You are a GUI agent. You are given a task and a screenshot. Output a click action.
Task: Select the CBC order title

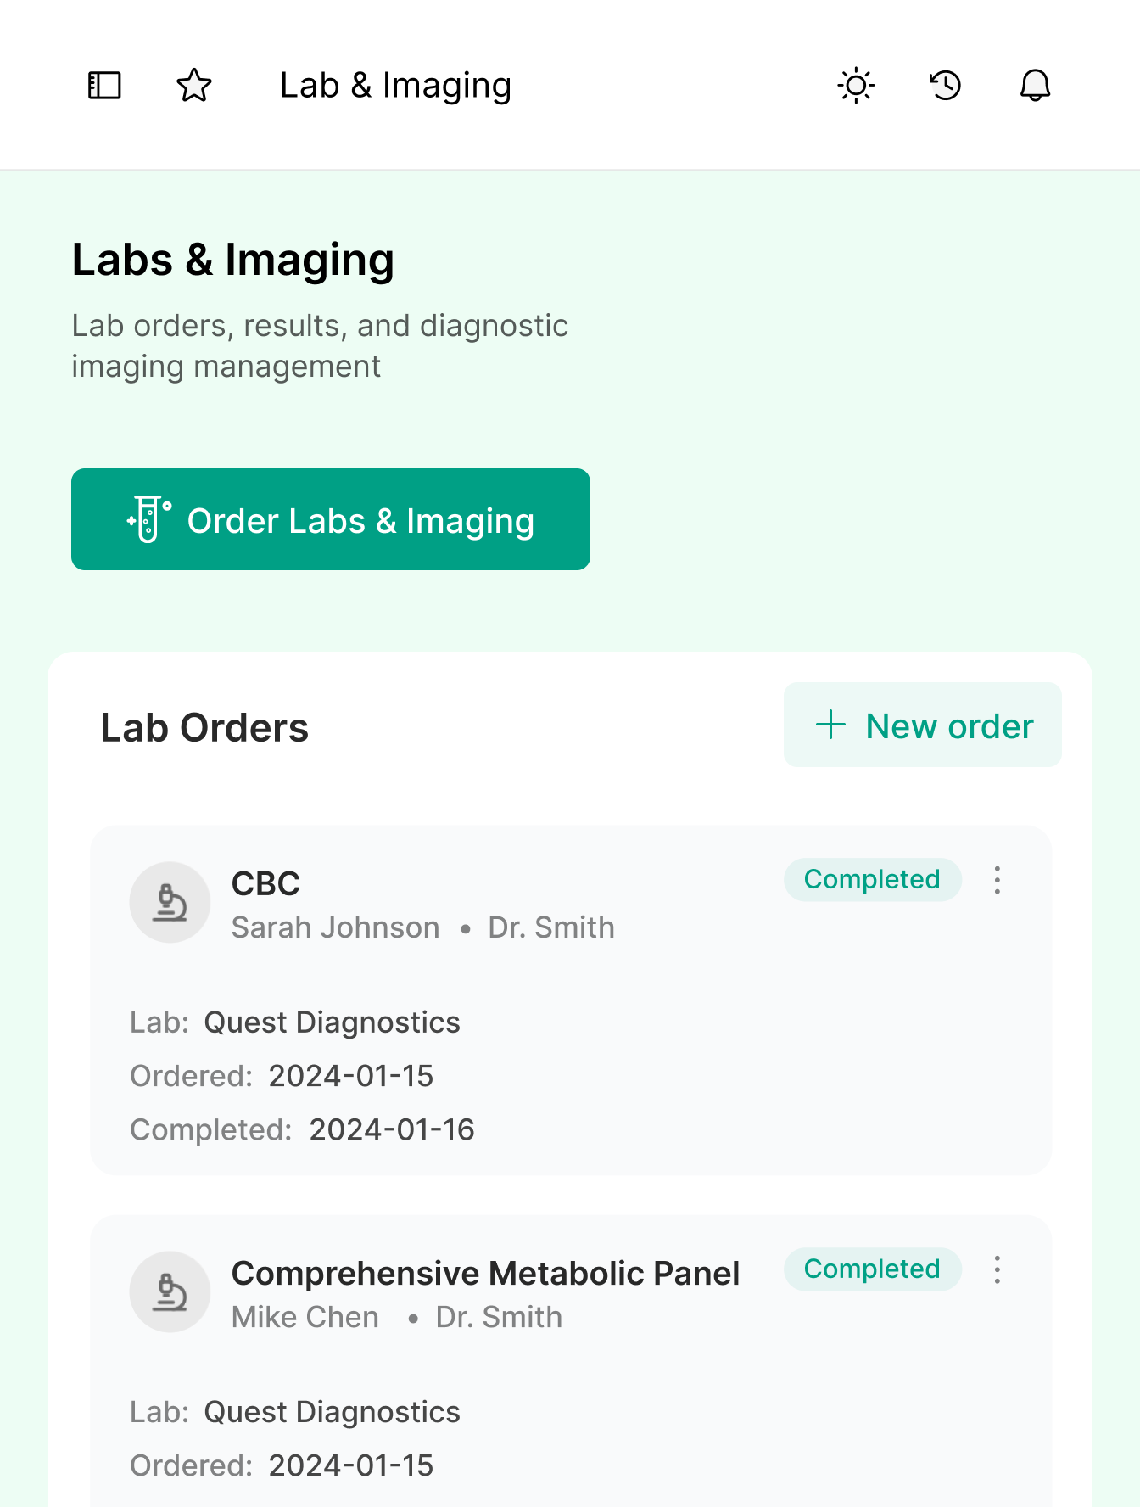(x=265, y=883)
